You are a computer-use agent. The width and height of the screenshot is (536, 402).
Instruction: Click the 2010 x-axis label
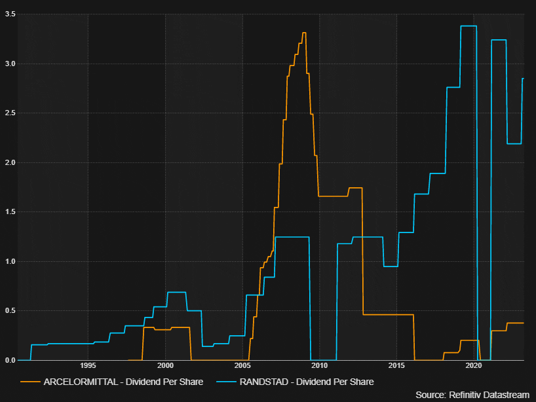tap(320, 366)
